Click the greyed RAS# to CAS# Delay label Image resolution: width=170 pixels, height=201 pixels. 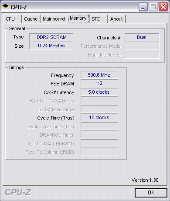tap(52, 101)
